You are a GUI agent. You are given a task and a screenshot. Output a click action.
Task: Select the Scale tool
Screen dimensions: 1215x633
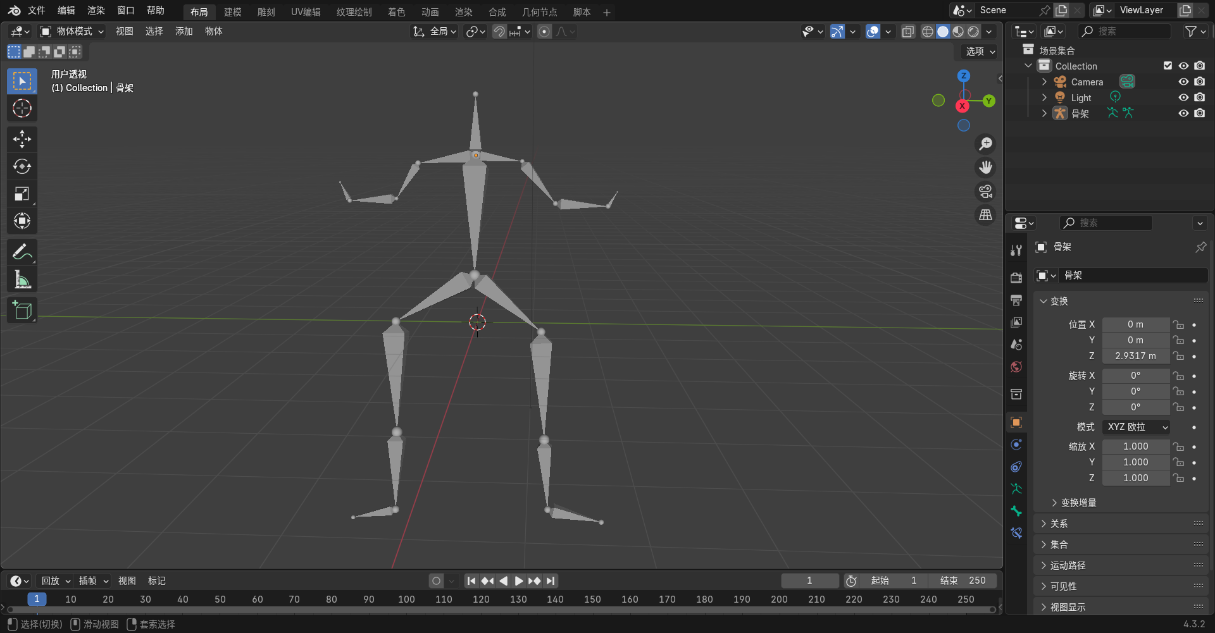pos(22,194)
